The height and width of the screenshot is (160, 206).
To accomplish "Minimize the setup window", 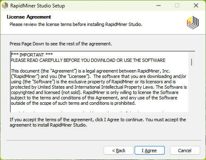I will tap(159, 5).
